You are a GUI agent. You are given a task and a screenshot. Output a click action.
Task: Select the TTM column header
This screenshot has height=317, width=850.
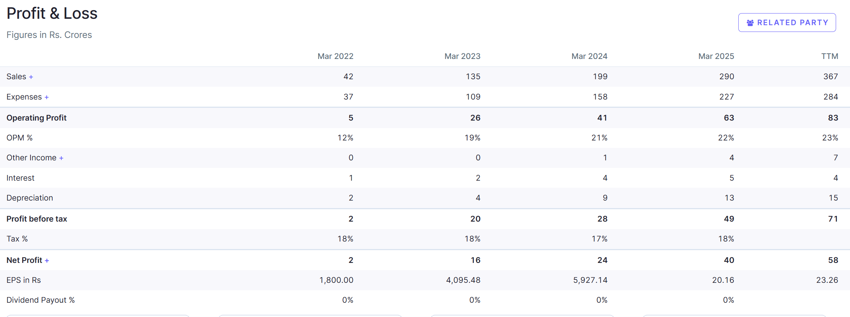point(829,56)
